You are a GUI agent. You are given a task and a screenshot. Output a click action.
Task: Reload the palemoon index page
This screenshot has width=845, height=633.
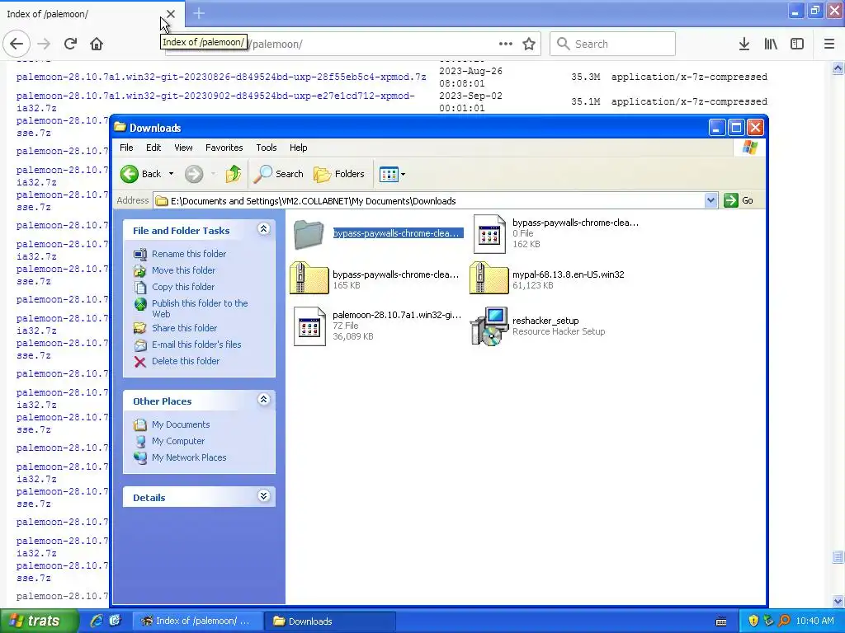[70, 44]
